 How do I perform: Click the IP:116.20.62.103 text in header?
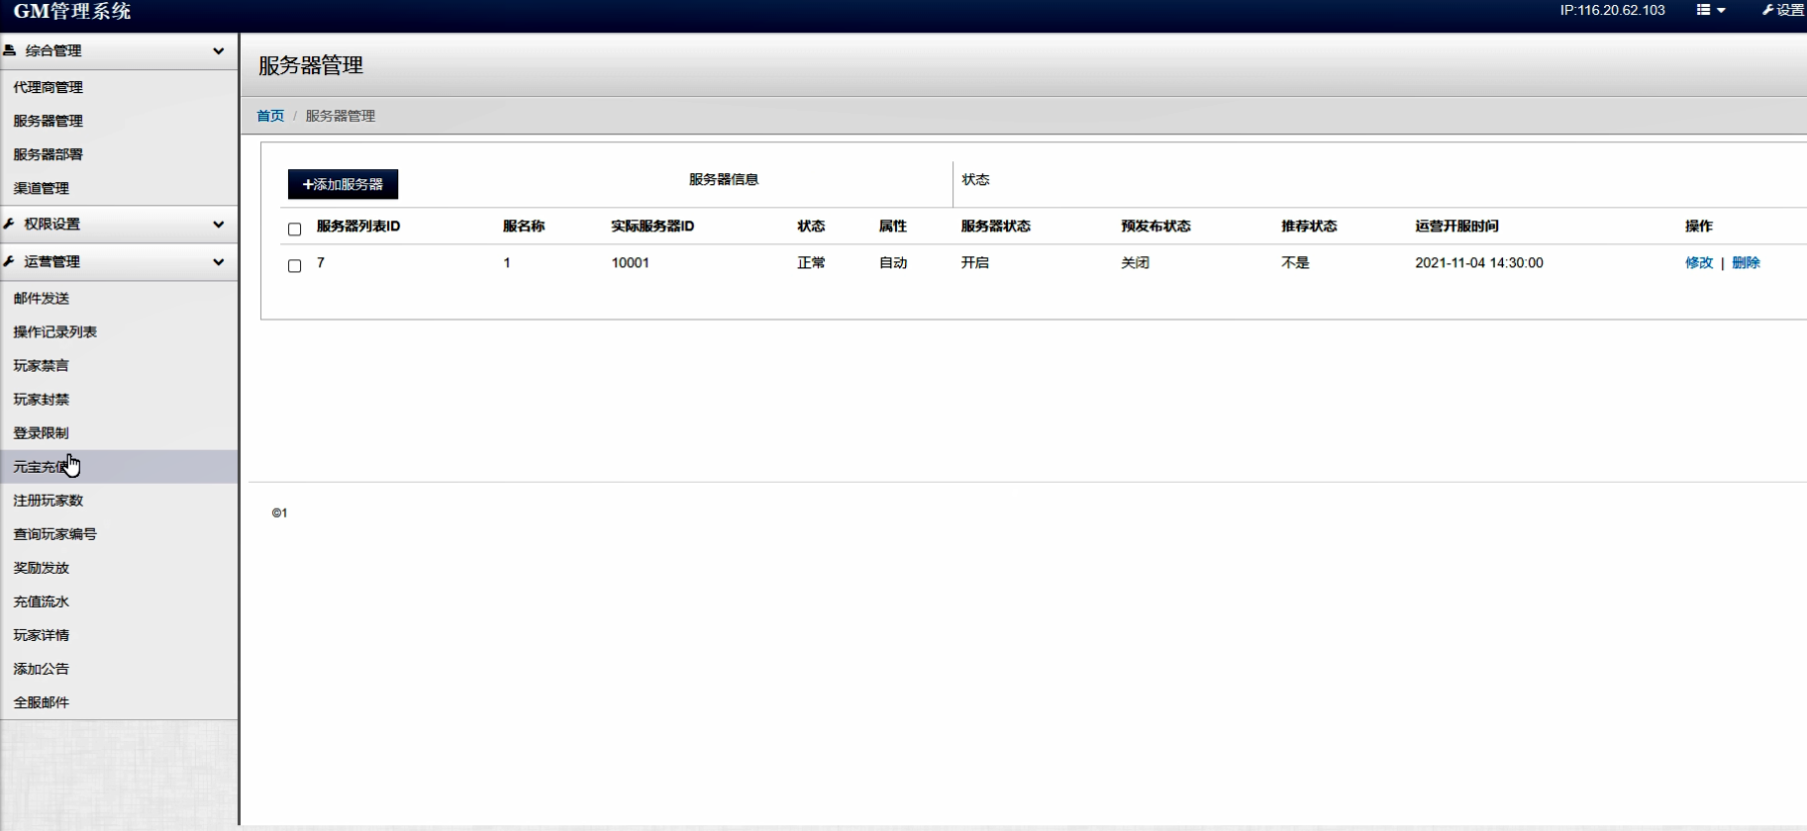[1612, 10]
